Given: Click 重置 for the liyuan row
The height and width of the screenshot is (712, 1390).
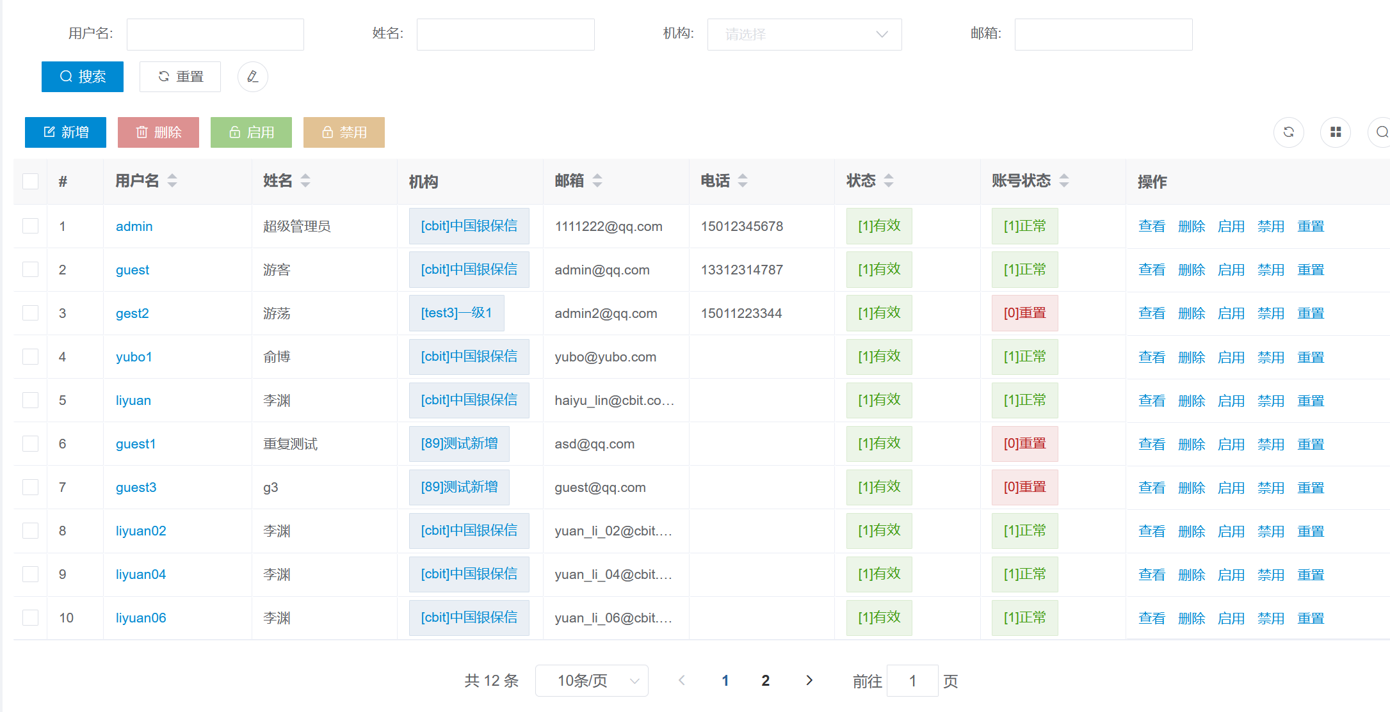Looking at the screenshot, I should (x=1311, y=400).
